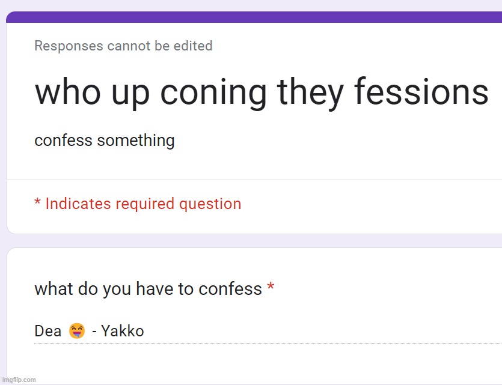This screenshot has height=385, width=502.
Task: Click the dotted underline of the answer field
Action: point(268,343)
